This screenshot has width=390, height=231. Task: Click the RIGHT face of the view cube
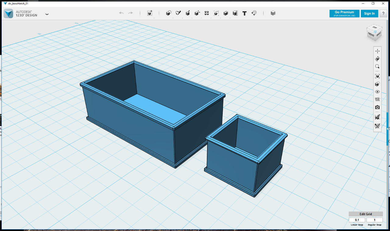point(378,34)
